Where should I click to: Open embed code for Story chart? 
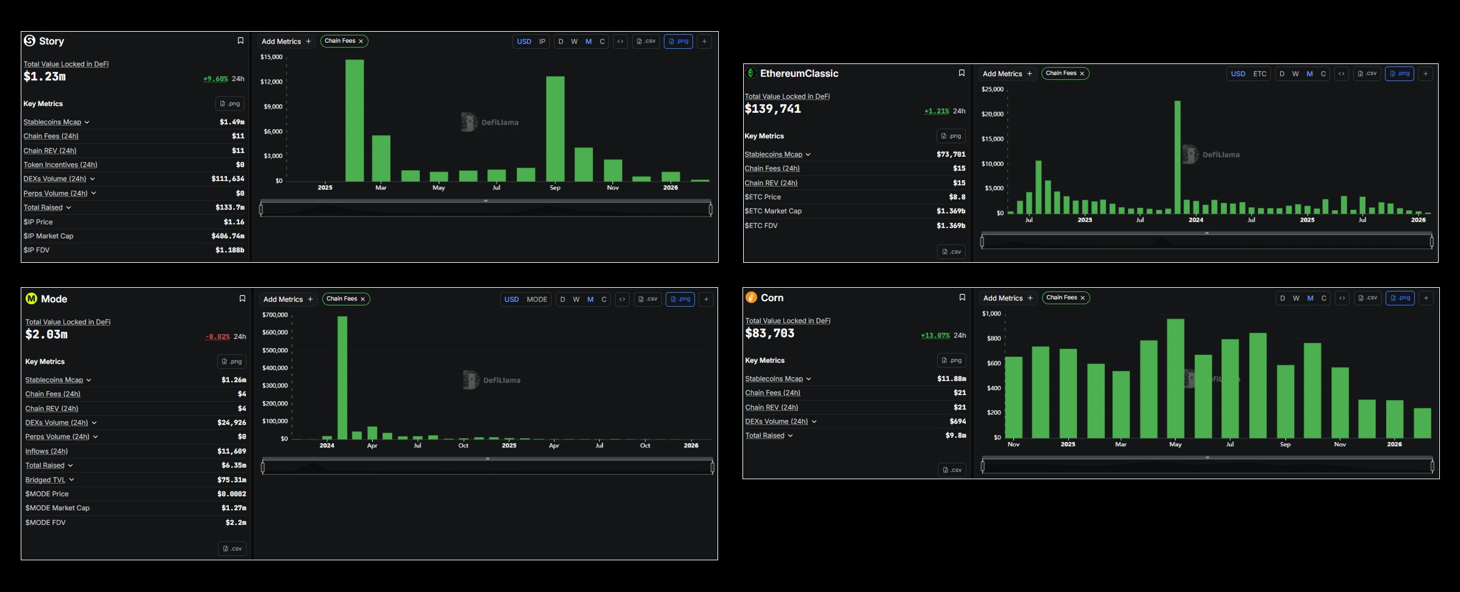(x=620, y=41)
